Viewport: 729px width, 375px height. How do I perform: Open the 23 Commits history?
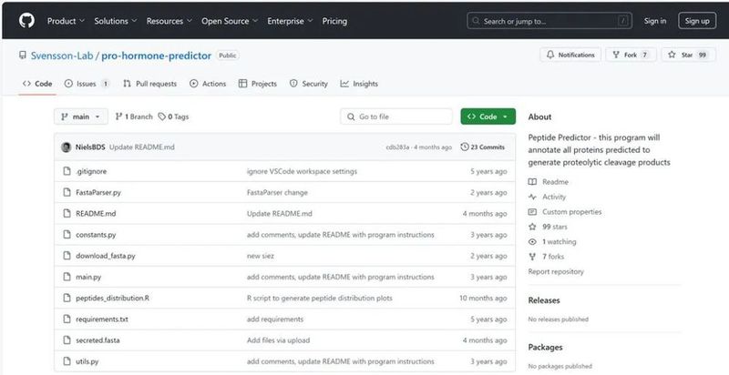[483, 147]
